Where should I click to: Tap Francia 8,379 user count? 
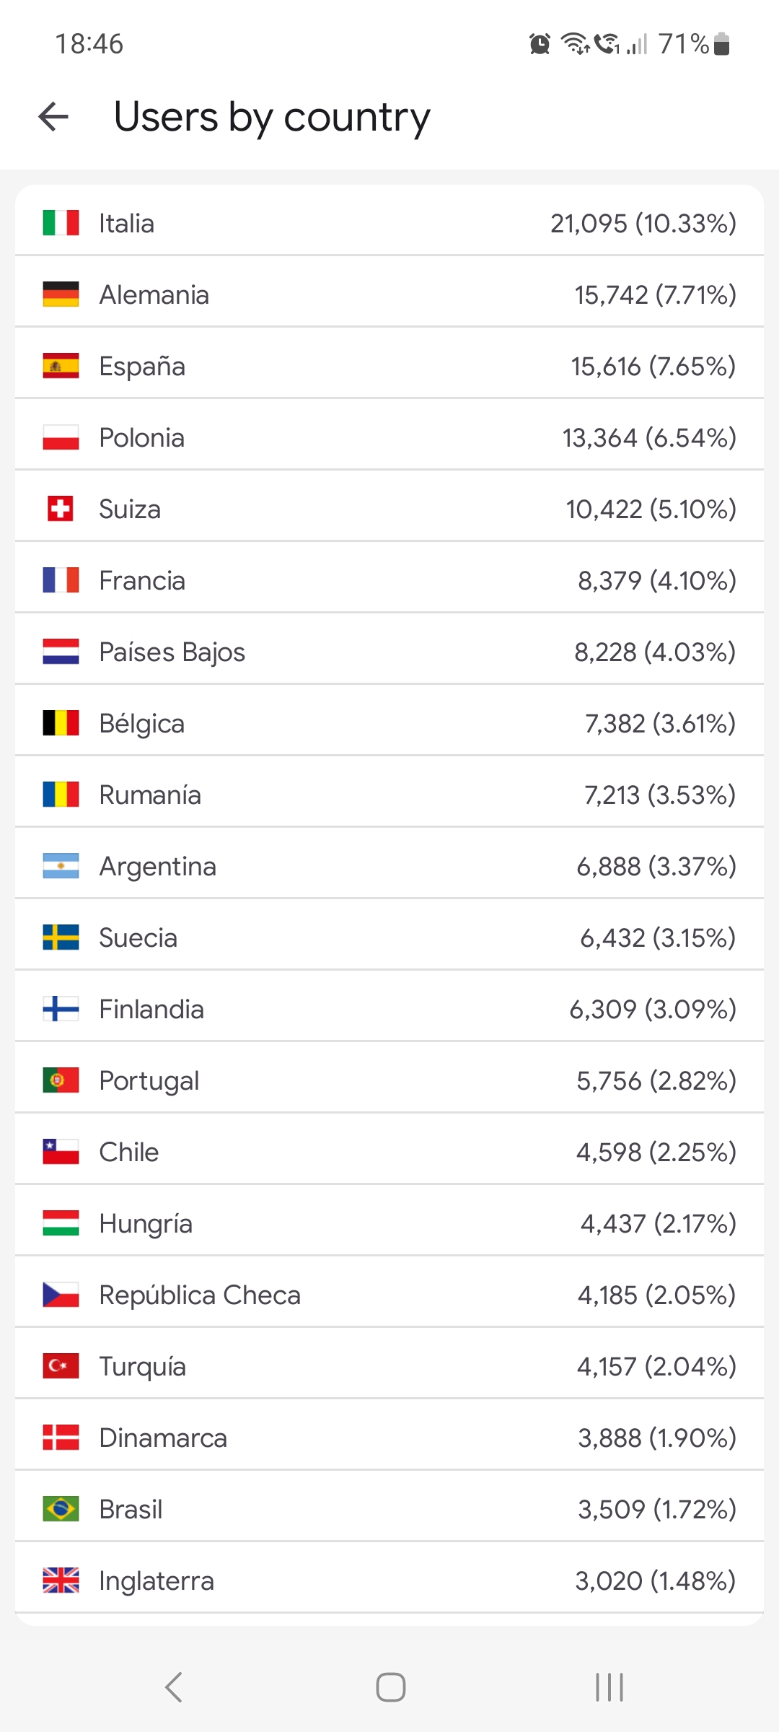tap(609, 580)
